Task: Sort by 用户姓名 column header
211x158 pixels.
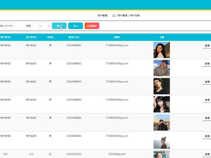Action: pyautogui.click(x=31, y=37)
